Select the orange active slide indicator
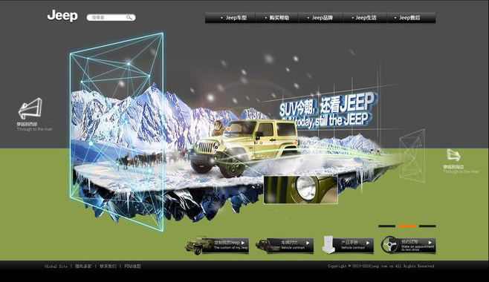The width and height of the screenshot is (489, 282). tap(407, 226)
